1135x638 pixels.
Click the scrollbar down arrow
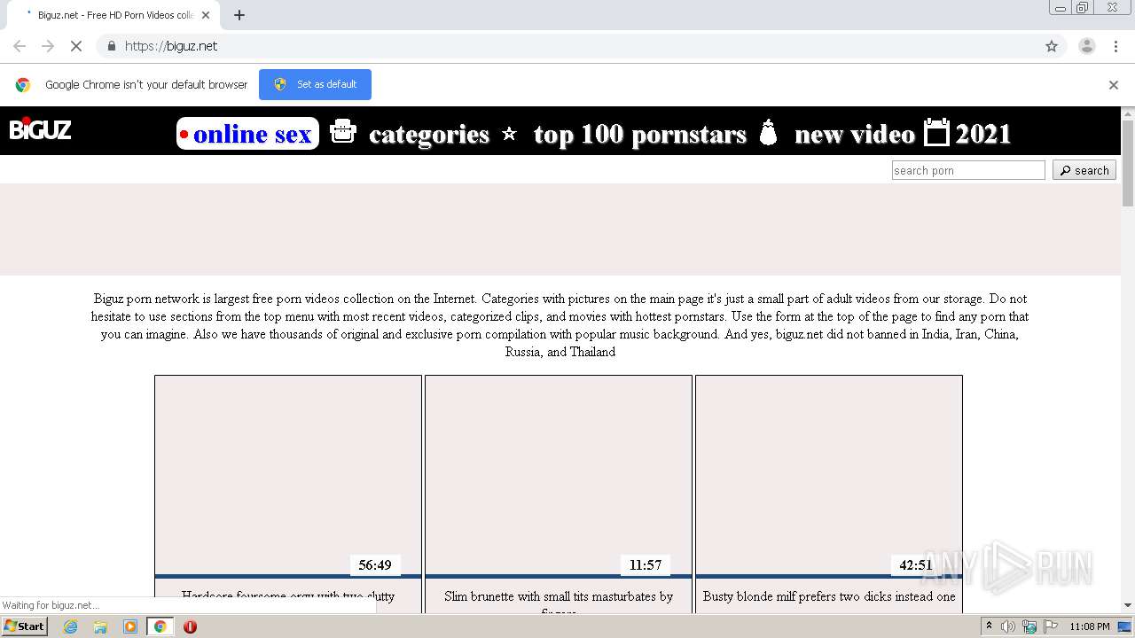click(1128, 605)
